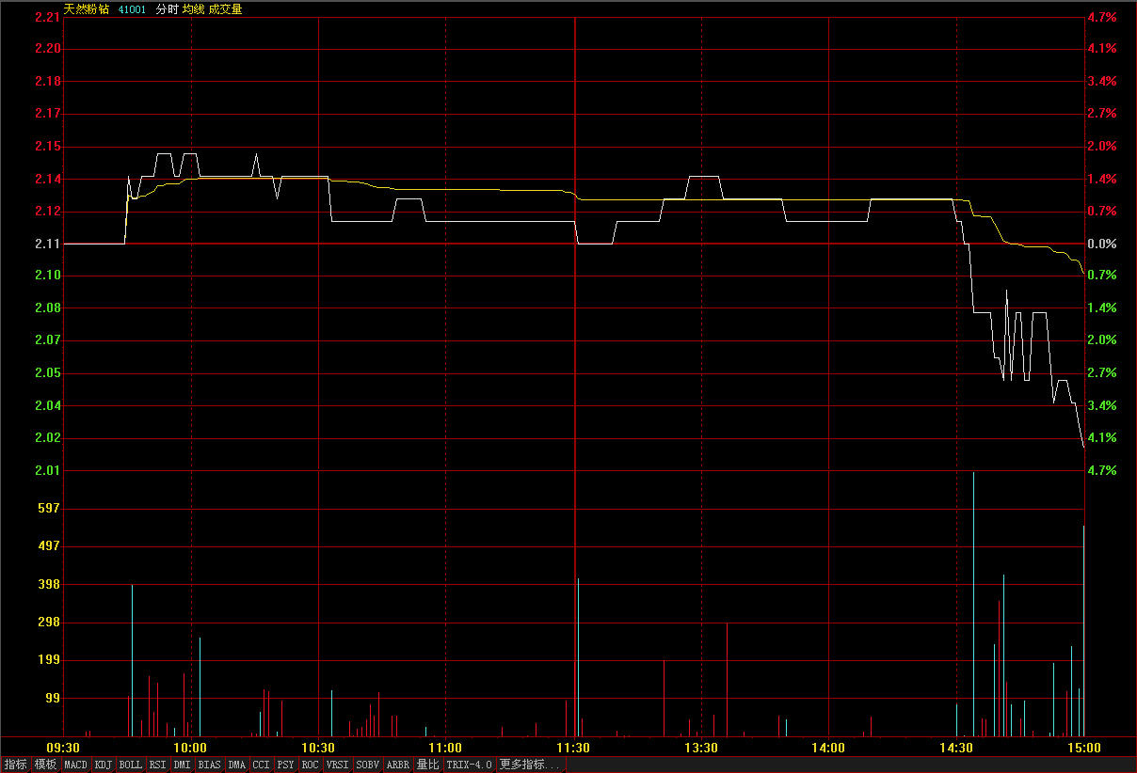
Task: Switch to the MACD indicator tab
Action: click(75, 765)
